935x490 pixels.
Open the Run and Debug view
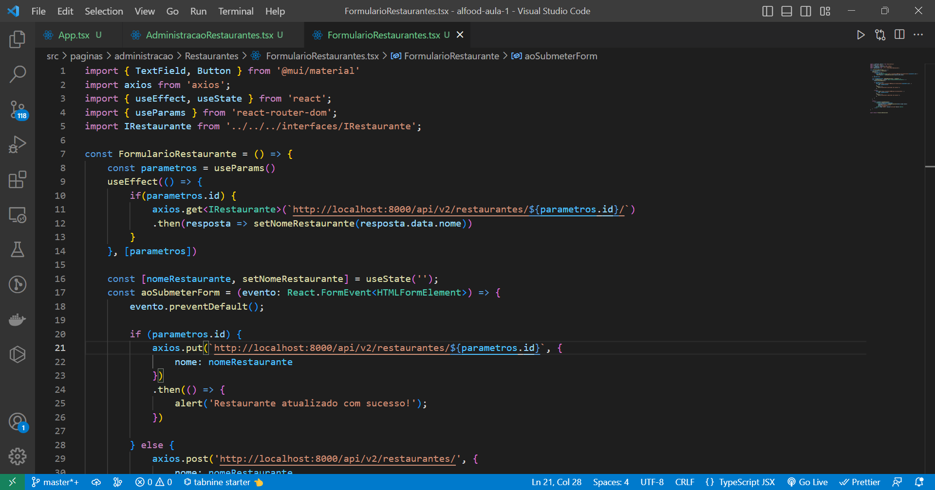(18, 144)
